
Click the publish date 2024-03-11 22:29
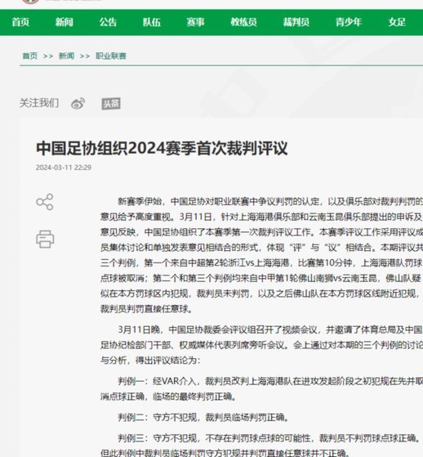pyautogui.click(x=64, y=168)
